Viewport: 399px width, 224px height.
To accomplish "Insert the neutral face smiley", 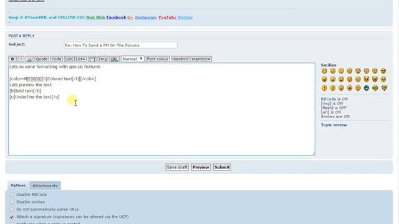I will coord(358,88).
